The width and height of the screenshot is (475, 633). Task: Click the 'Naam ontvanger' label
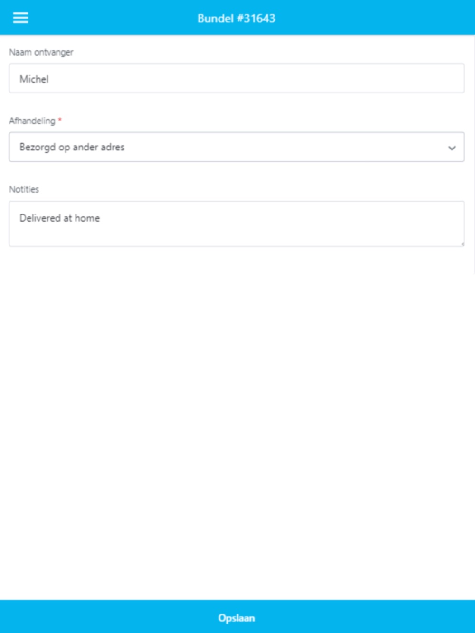41,52
